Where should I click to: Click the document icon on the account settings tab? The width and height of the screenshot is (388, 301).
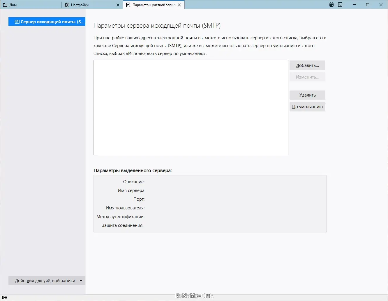(128, 5)
